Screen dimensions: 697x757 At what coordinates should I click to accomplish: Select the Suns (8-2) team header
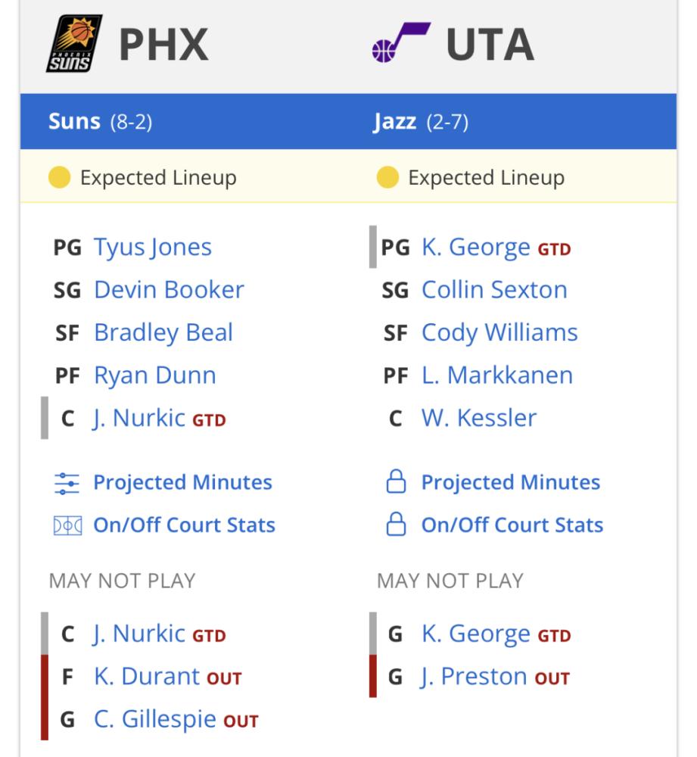coord(101,121)
